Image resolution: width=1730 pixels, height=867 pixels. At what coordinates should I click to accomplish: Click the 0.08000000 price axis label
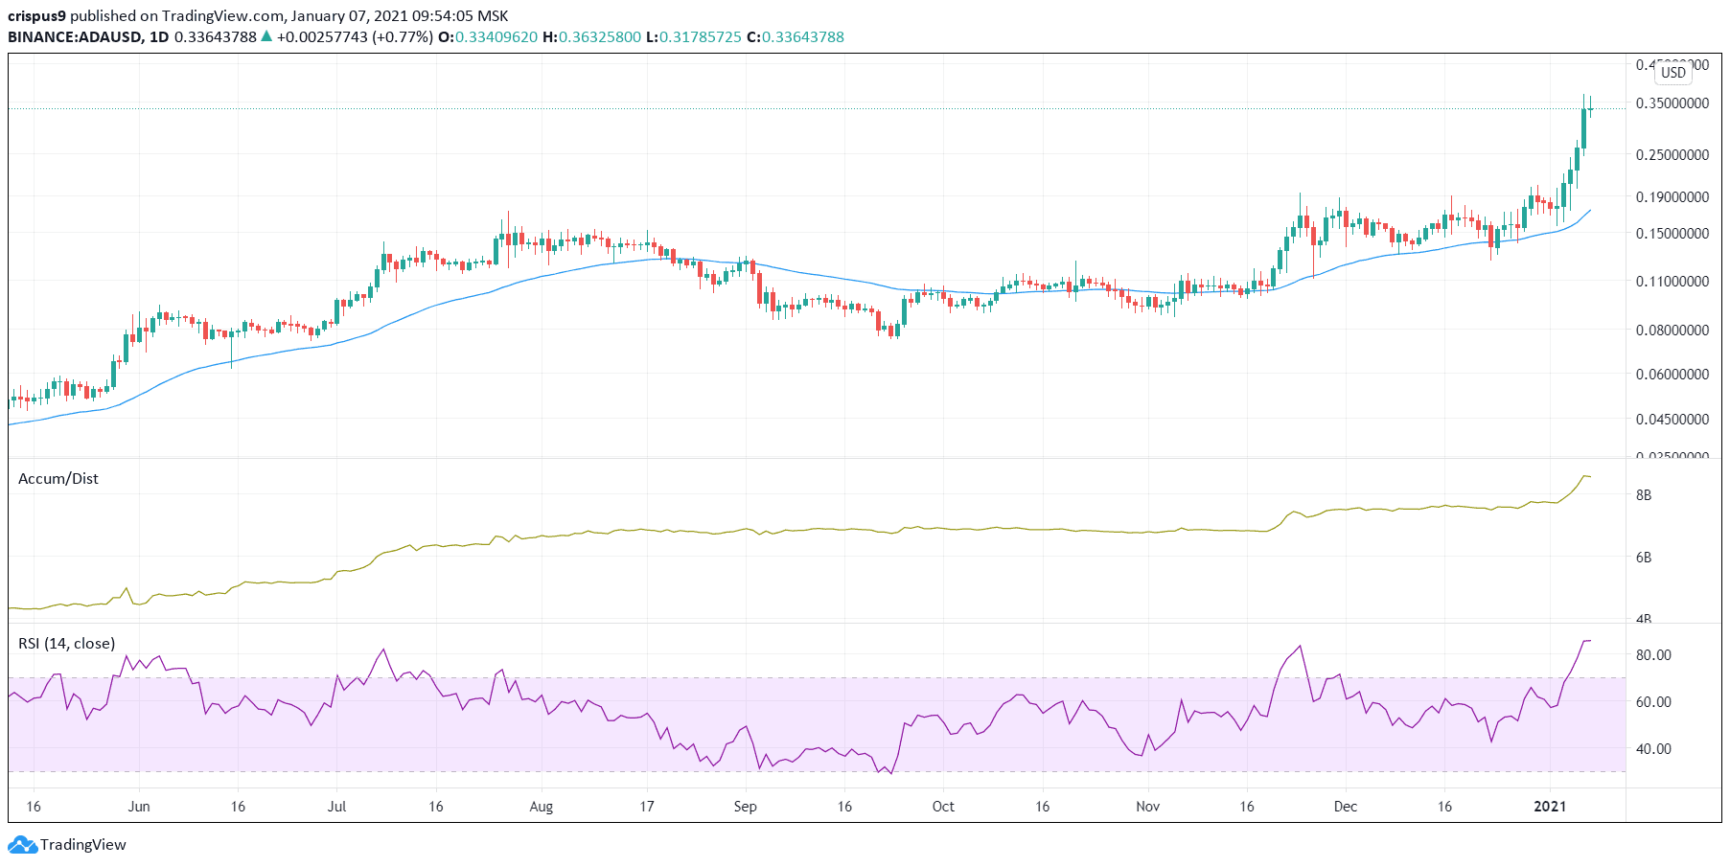(x=1672, y=331)
